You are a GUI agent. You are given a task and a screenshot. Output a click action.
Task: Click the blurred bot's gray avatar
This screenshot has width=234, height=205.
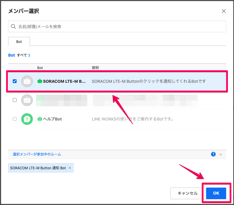27,100
